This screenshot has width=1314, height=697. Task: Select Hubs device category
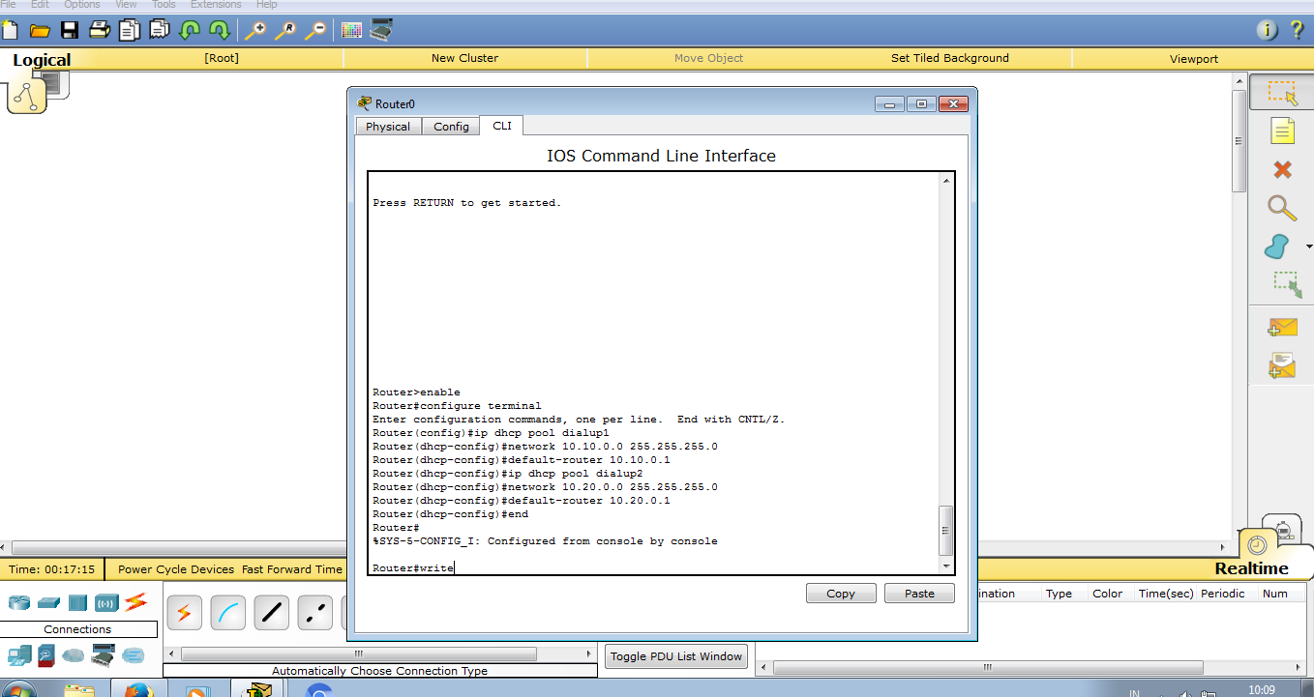77,602
